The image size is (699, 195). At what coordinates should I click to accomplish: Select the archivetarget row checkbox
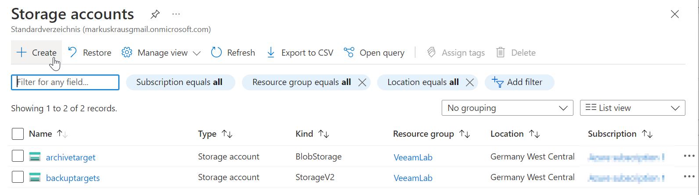(18, 156)
